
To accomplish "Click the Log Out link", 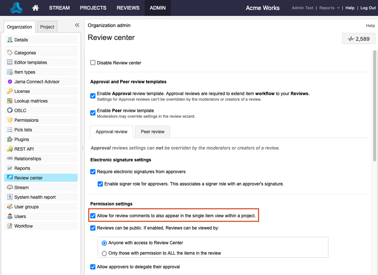I will 368,8.
